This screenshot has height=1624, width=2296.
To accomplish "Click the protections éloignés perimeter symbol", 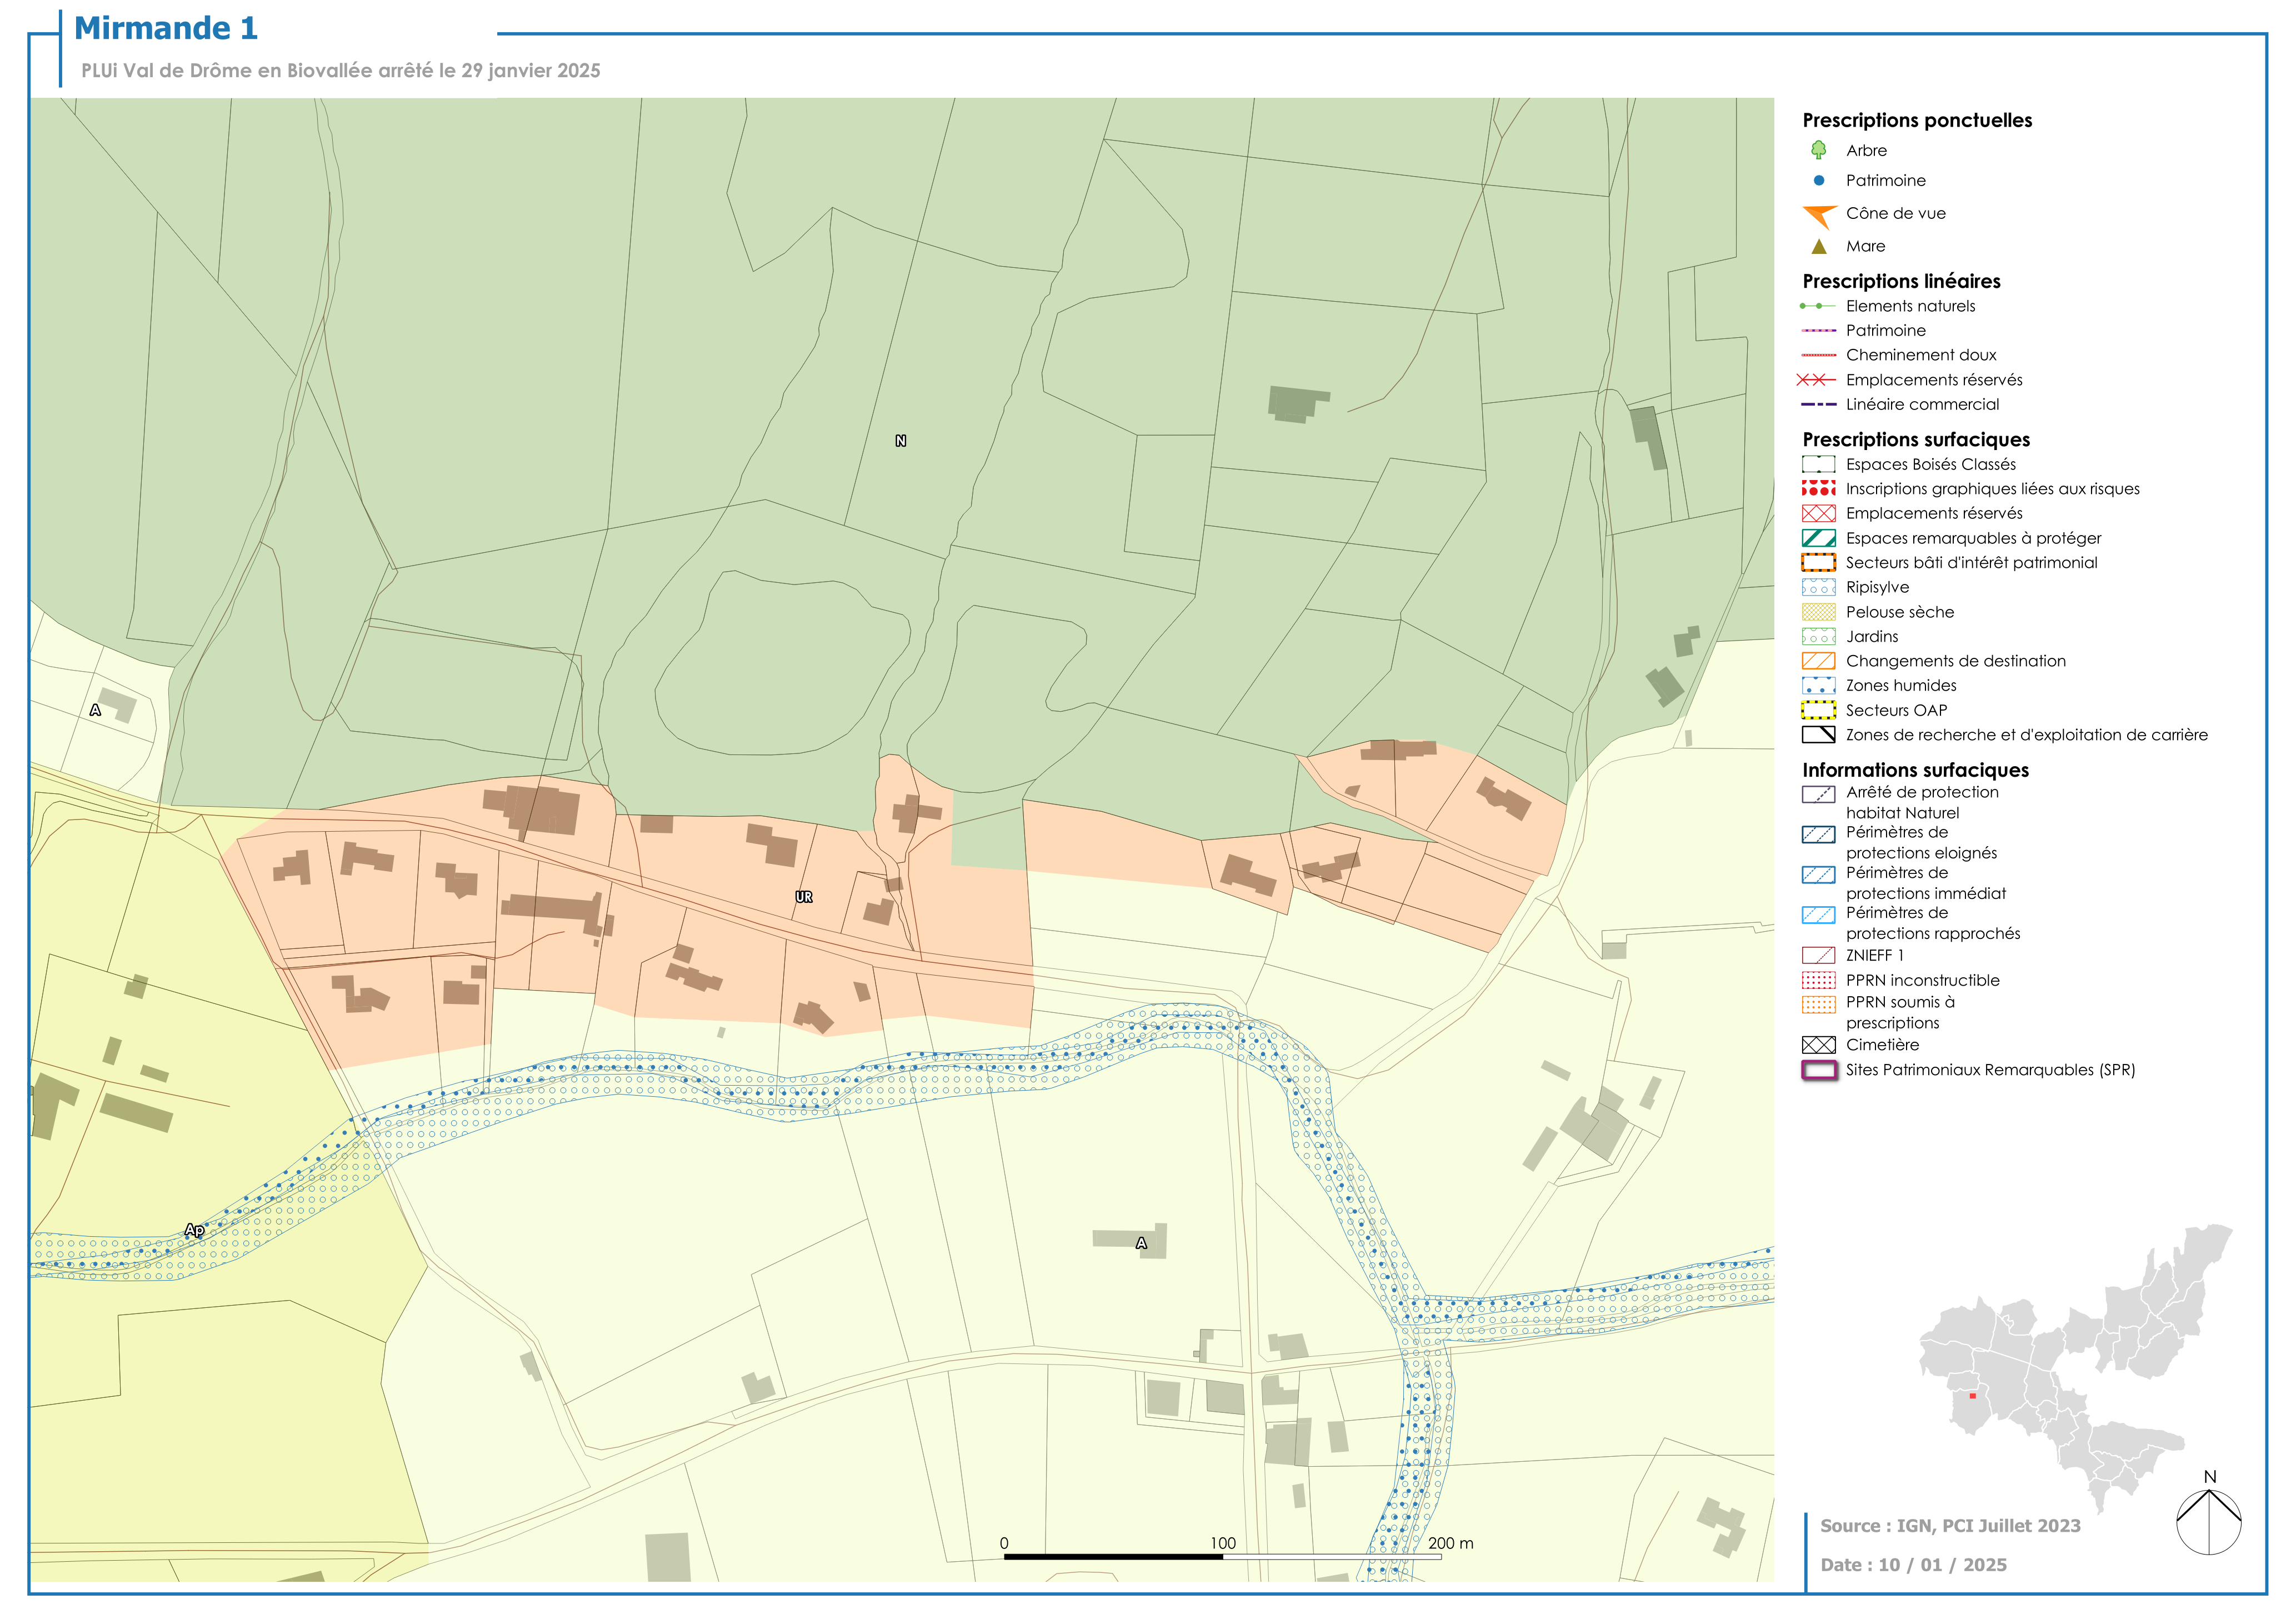I will (1818, 834).
